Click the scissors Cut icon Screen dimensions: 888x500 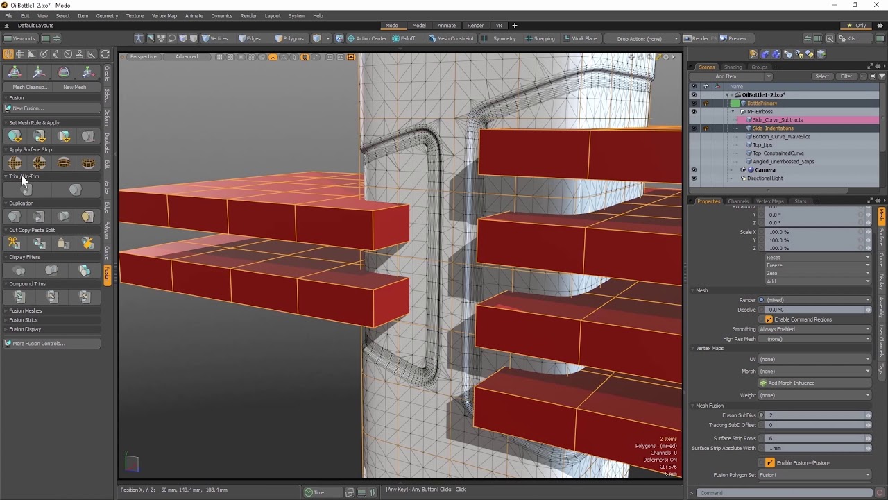coord(15,243)
